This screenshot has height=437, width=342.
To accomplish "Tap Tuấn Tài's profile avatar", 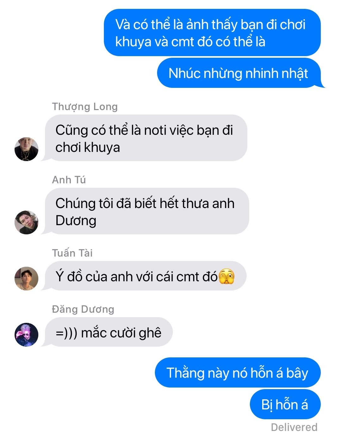I will tap(26, 278).
